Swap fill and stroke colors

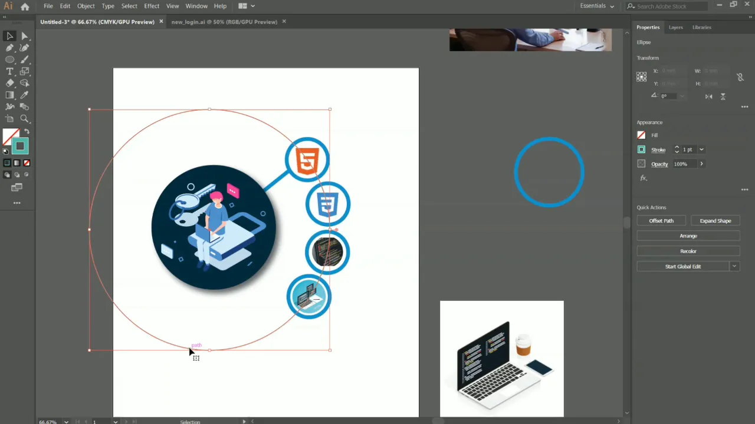27,132
